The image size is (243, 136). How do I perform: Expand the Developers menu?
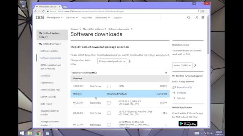pyautogui.click(x=103, y=18)
